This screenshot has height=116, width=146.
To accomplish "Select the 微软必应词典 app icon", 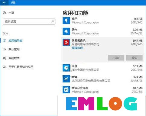I will point(66,90).
